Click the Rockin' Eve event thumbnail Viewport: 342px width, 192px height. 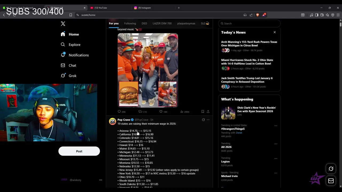(x=228, y=113)
